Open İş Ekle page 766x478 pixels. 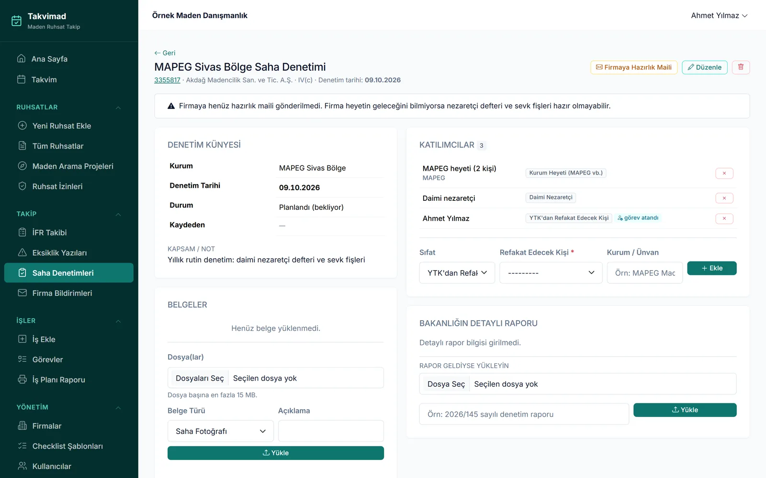(69, 339)
